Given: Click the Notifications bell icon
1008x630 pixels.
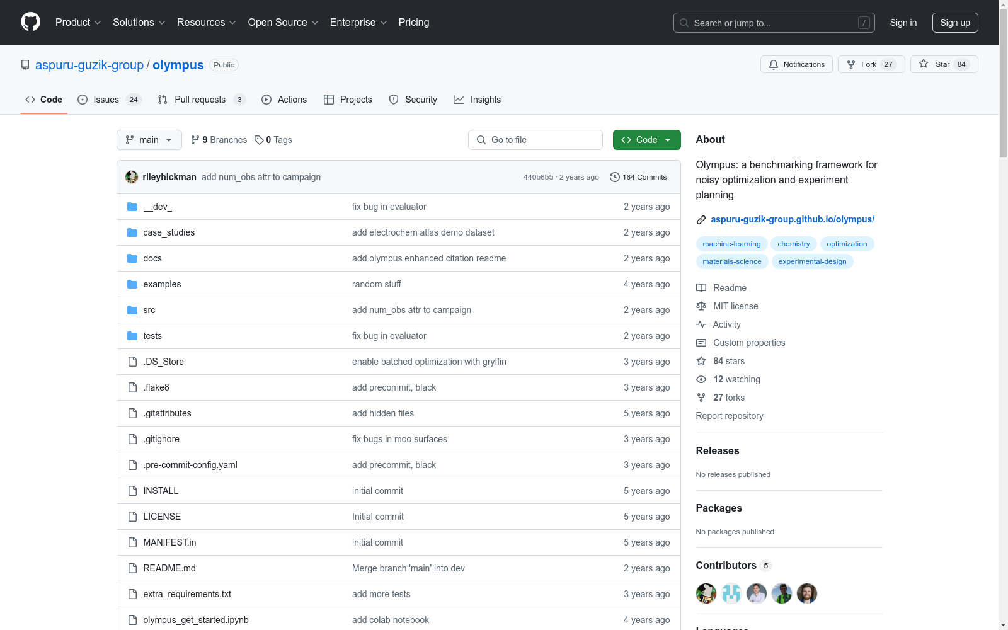Looking at the screenshot, I should (x=774, y=64).
